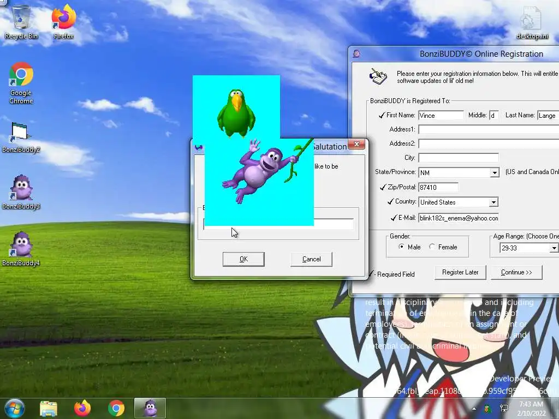559x419 pixels.
Task: Show hidden system tray icons arrow
Action: click(474, 408)
